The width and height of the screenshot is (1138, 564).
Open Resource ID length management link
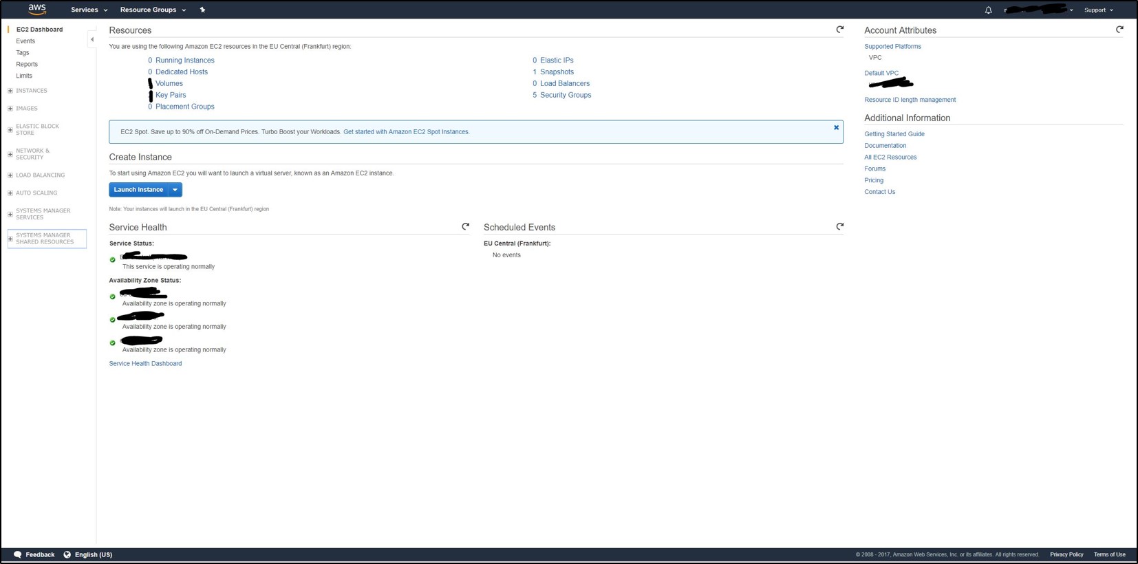point(910,100)
